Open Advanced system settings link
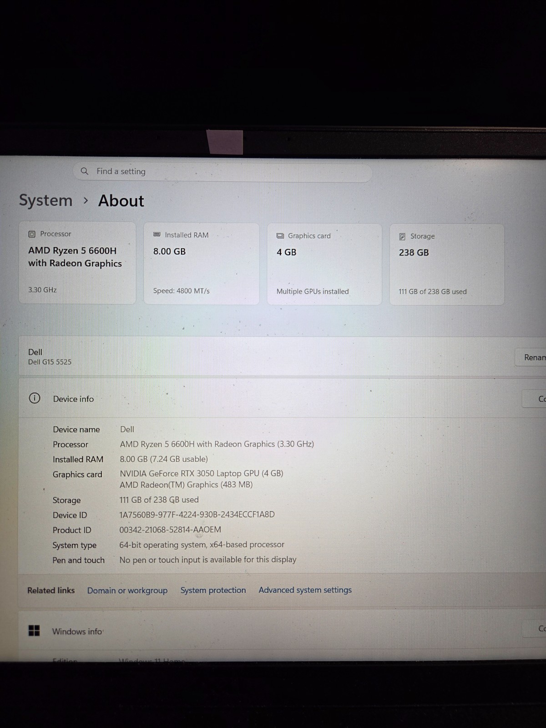Screen dimensions: 546x728 point(305,590)
